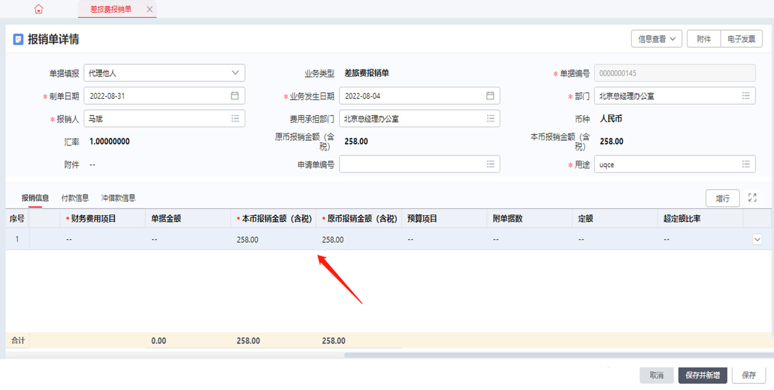Open the 申请单编号 lookup list icon
Image resolution: width=774 pixels, height=390 pixels.
pyautogui.click(x=491, y=164)
